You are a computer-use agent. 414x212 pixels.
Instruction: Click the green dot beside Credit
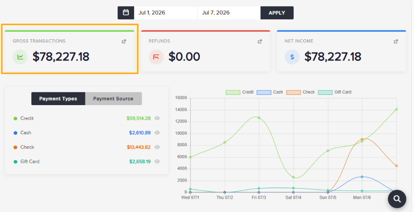(15, 118)
